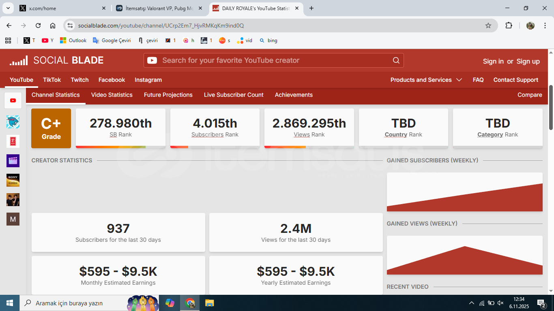Open the T-Series channel in the sidebar
Viewport: 554px width, 311px height.
(13, 141)
